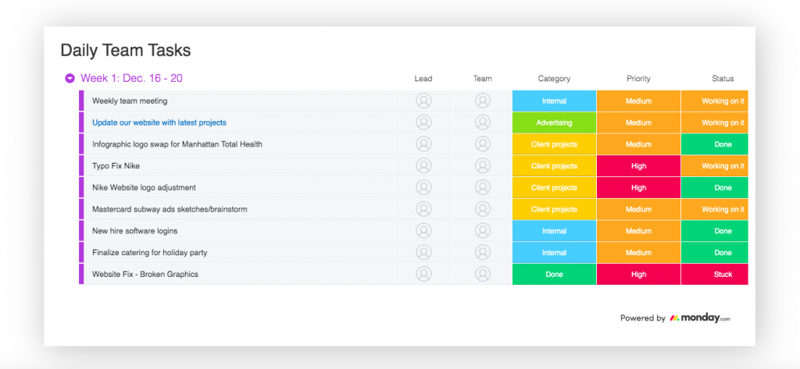
Task: Click Lead avatar on New hire software logins row
Action: point(423,231)
